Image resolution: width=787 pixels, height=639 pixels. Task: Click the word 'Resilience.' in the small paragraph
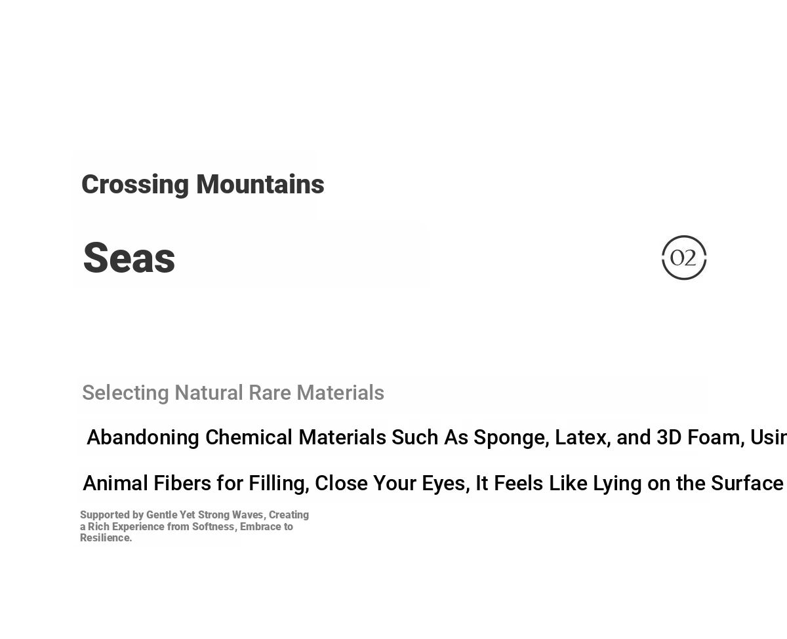point(106,538)
